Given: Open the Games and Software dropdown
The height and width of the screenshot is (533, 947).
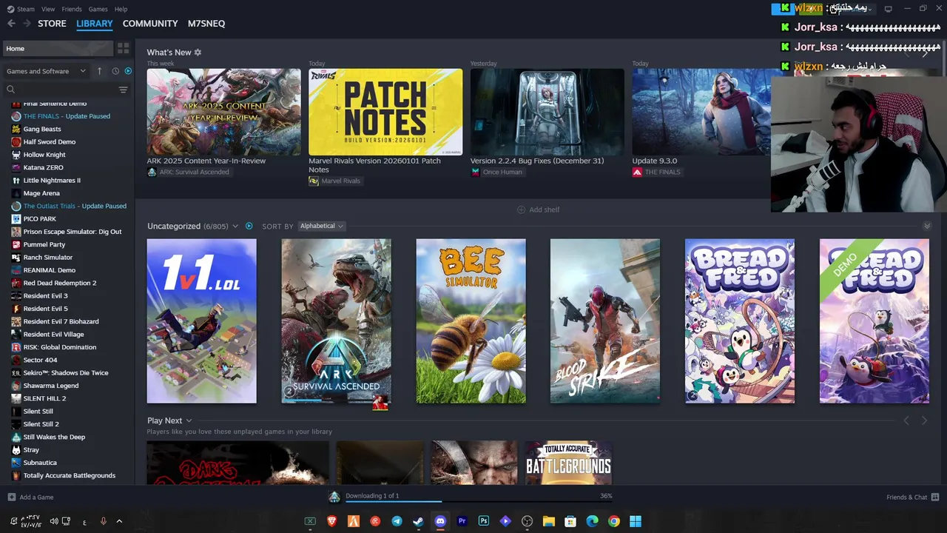Looking at the screenshot, I should tap(46, 71).
